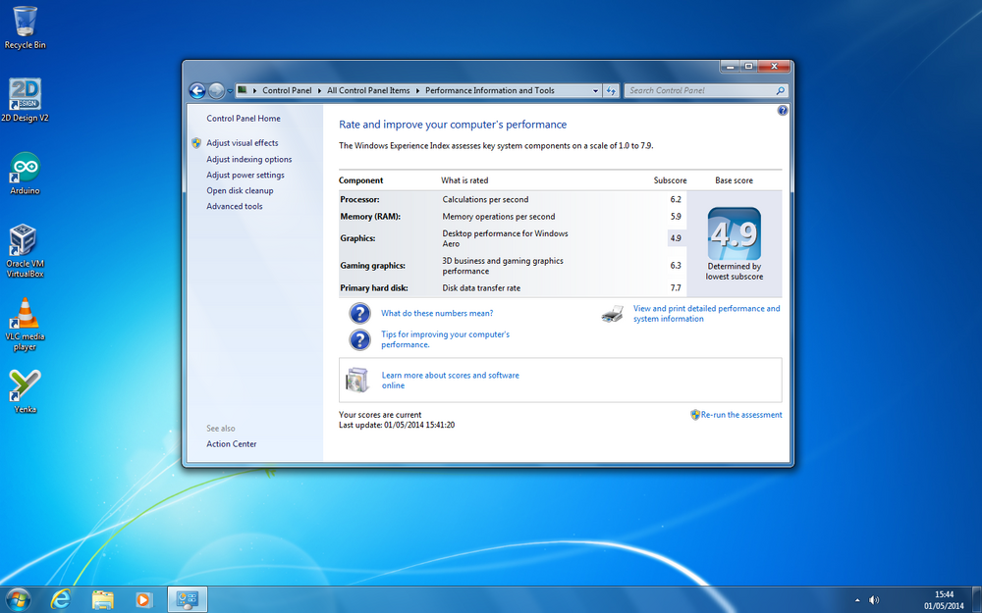Click the 'Memory (RAM):' component label
The image size is (982, 613).
370,217
